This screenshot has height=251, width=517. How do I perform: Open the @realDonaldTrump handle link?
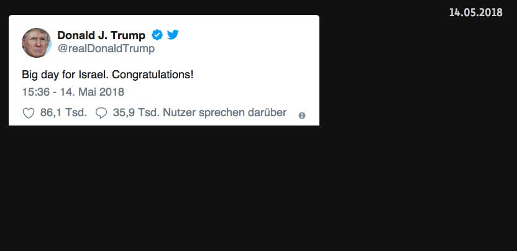click(106, 48)
